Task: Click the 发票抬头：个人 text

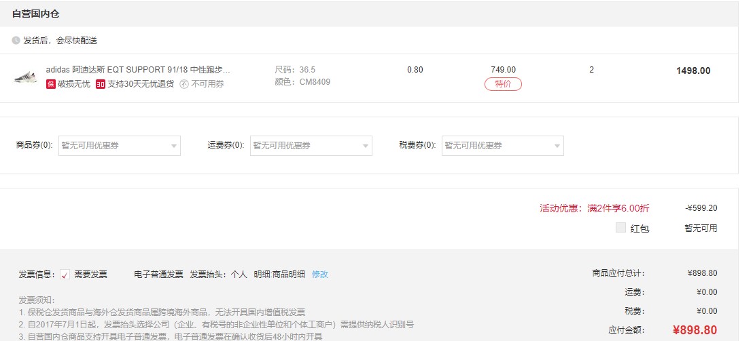Action: [x=218, y=275]
